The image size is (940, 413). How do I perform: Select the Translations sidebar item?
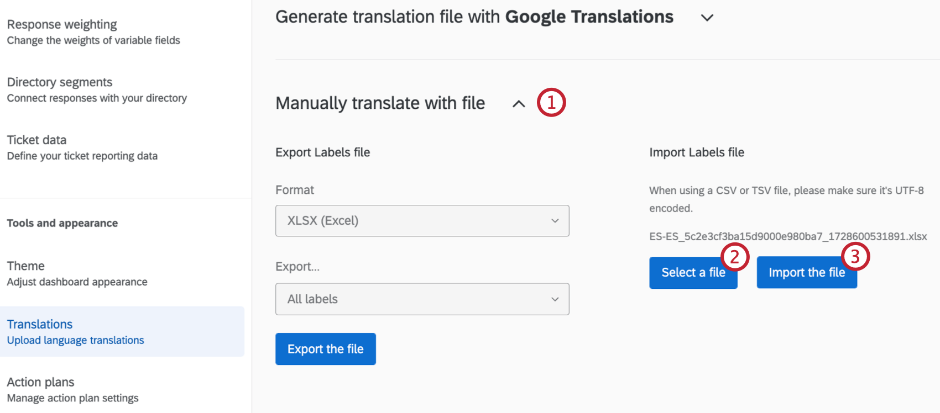click(x=75, y=331)
